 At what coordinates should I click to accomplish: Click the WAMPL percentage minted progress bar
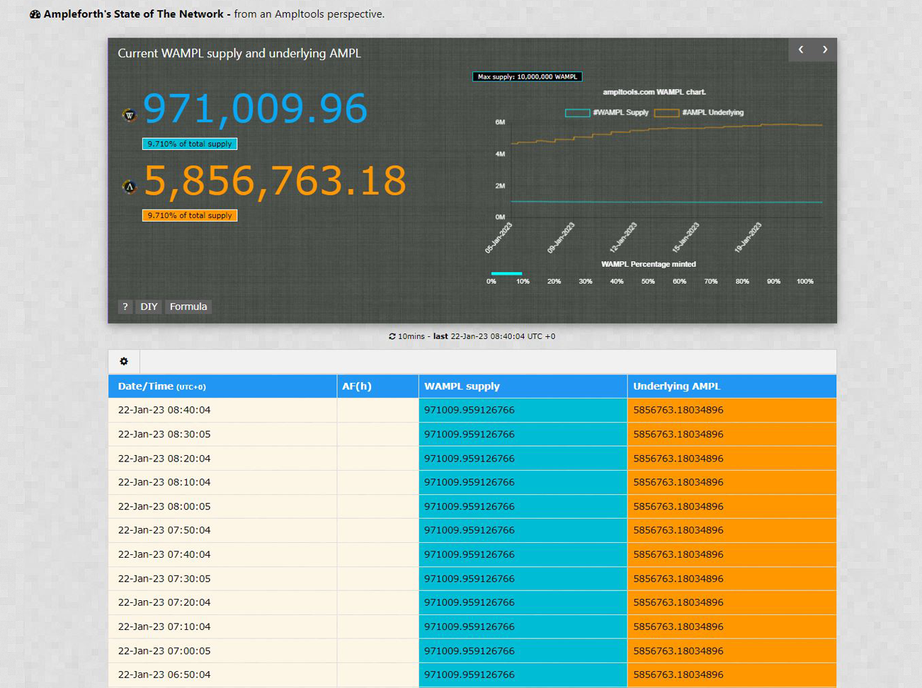pos(506,273)
